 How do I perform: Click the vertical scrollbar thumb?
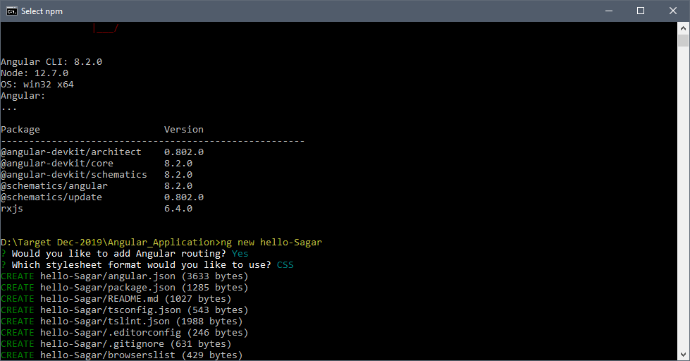683,40
